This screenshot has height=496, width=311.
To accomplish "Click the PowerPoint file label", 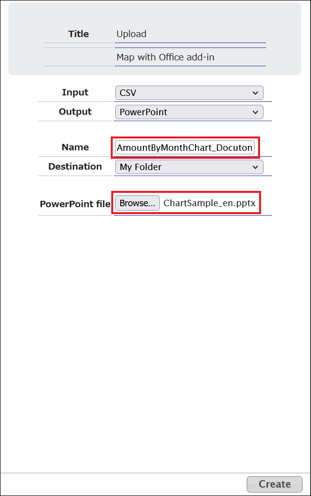I will (75, 204).
